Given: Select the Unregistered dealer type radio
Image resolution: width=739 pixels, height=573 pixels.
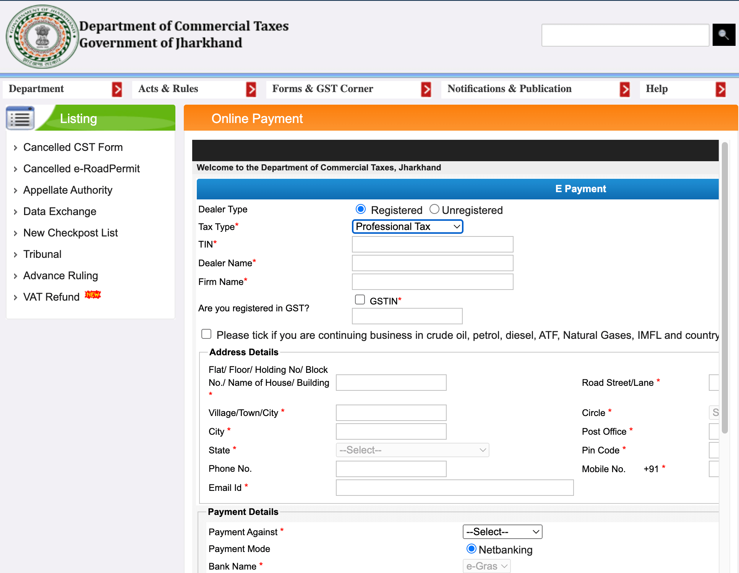Looking at the screenshot, I should click(x=434, y=209).
